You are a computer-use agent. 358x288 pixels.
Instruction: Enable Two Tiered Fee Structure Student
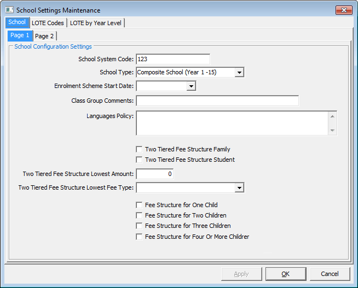click(139, 160)
